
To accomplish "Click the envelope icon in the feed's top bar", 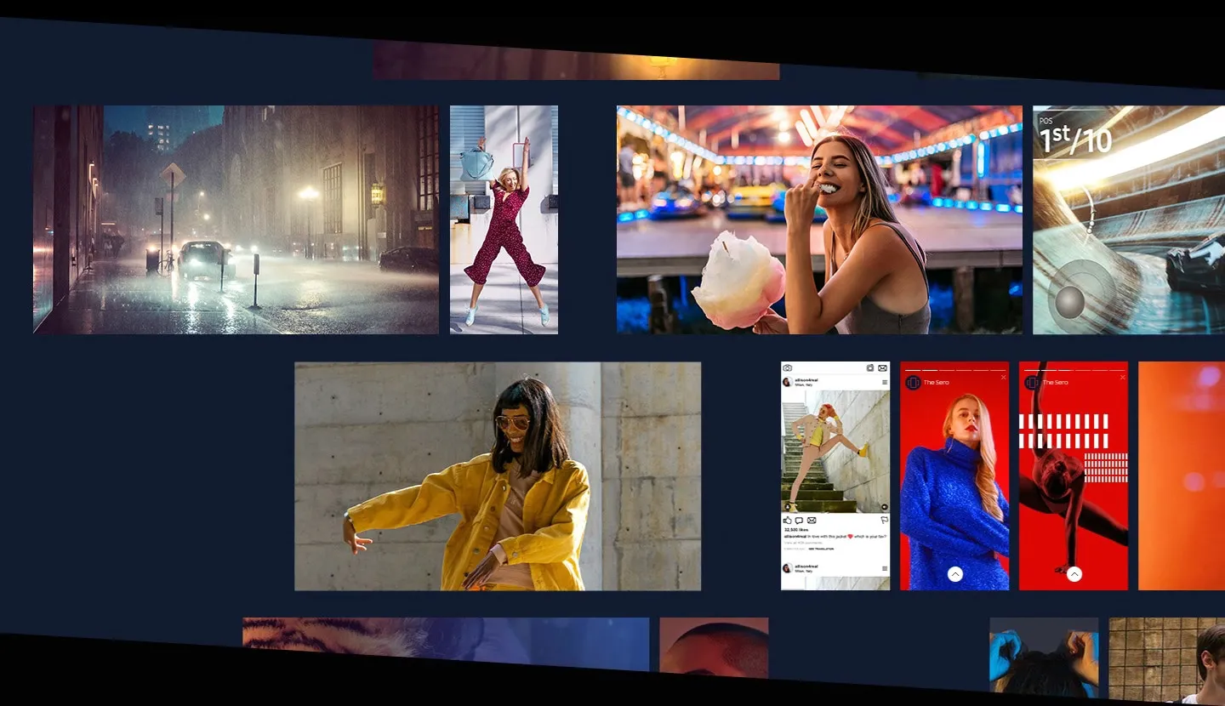I will 882,368.
